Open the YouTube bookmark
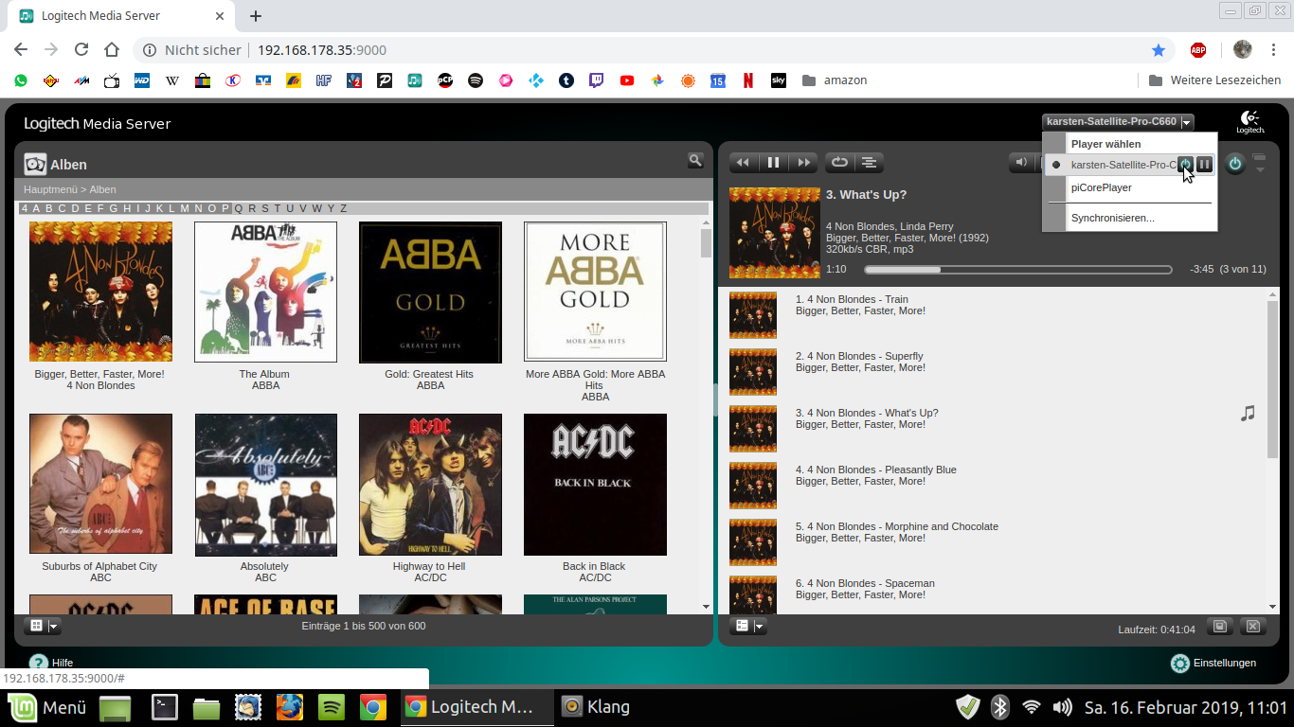Screen dimensions: 1294x727 click(627, 80)
